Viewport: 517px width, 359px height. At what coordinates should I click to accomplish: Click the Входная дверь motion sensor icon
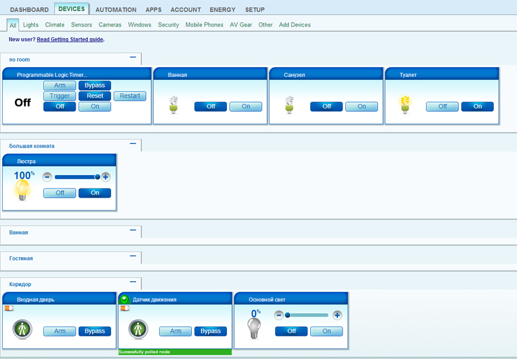(23, 329)
